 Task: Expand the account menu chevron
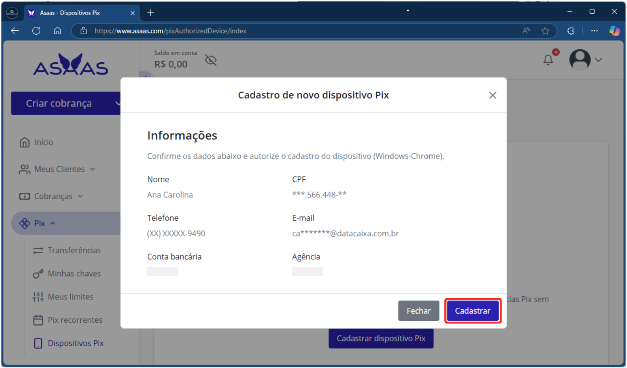point(599,60)
